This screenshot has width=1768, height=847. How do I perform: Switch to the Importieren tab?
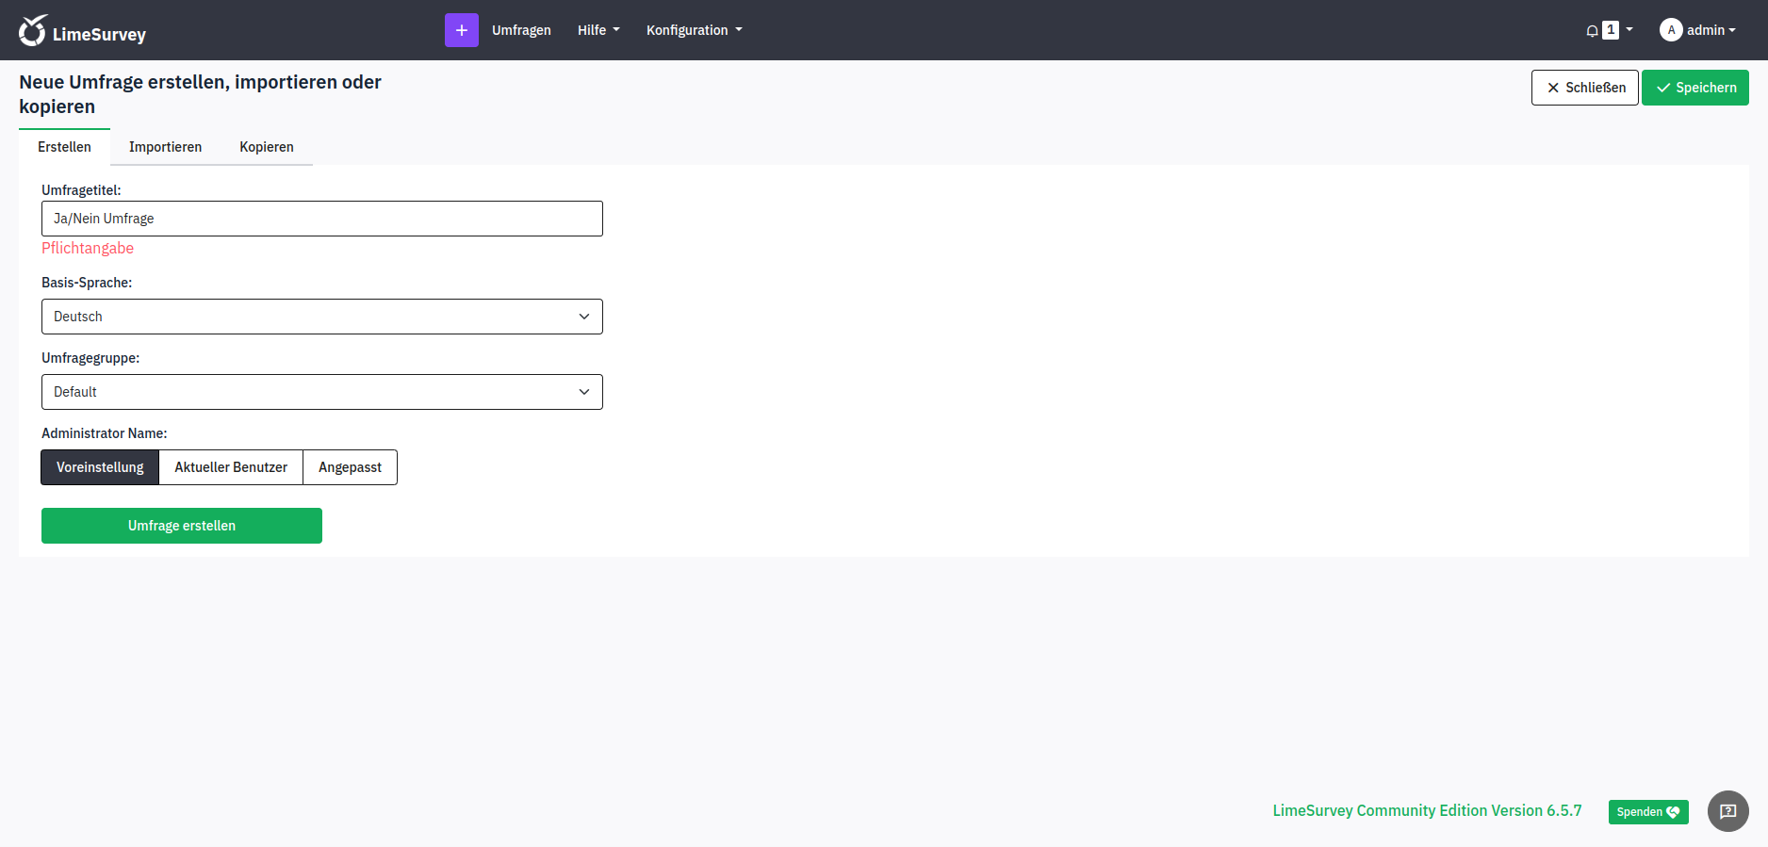165,147
